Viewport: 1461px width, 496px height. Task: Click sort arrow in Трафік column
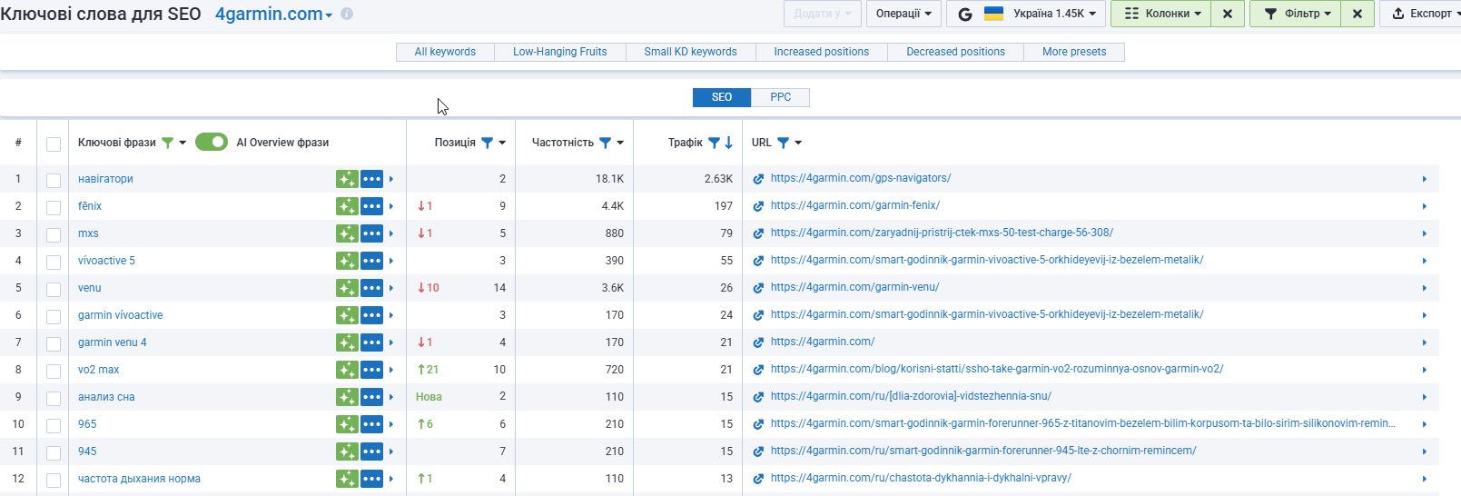pyautogui.click(x=728, y=143)
